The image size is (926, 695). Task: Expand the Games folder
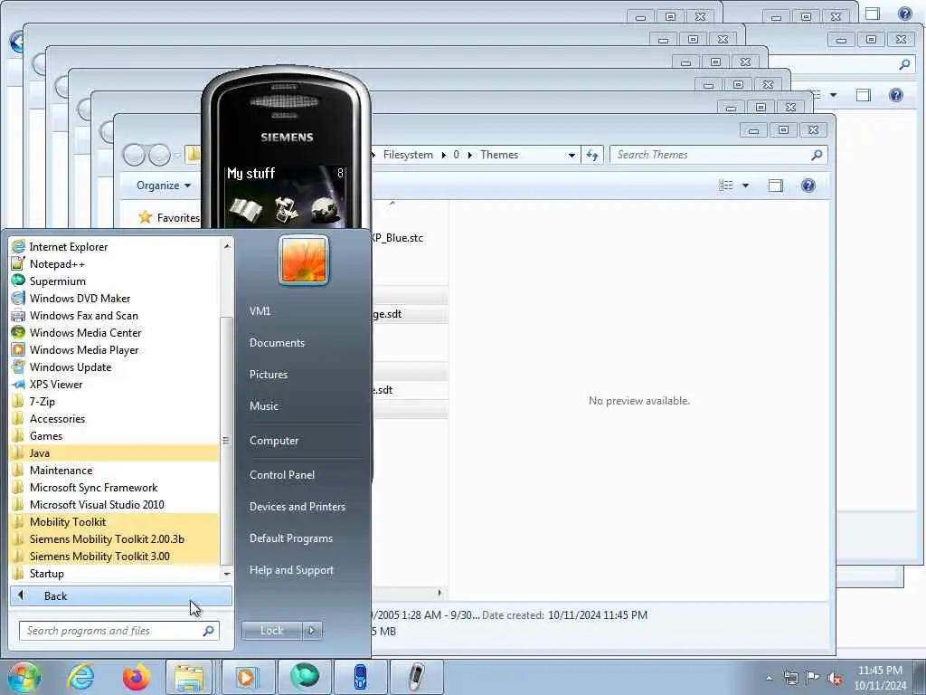coord(115,435)
